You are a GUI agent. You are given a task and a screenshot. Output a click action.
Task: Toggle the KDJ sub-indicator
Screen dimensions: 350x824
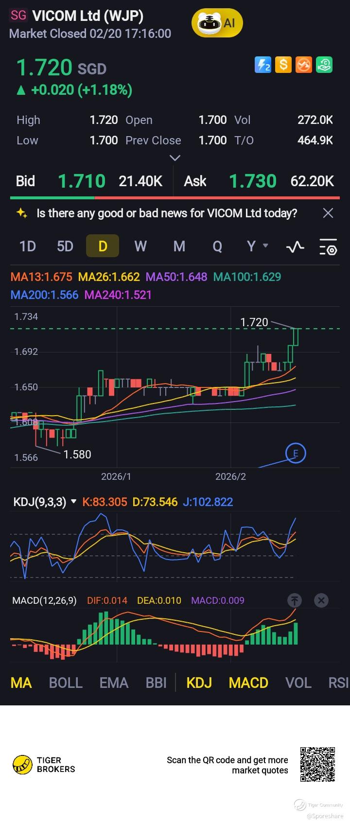(x=199, y=683)
